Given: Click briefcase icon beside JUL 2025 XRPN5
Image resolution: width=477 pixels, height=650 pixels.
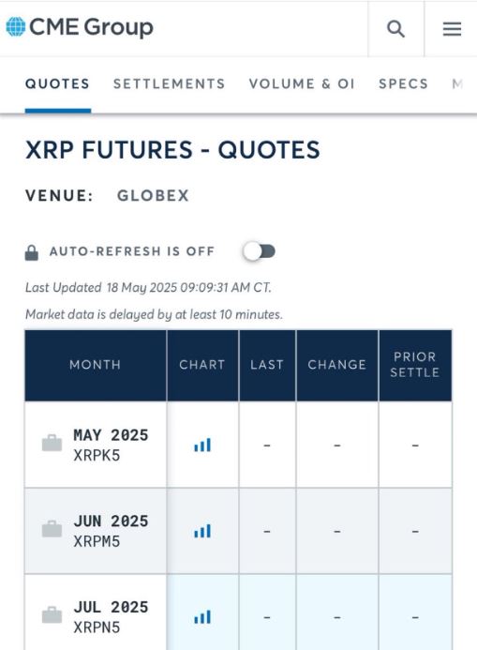Looking at the screenshot, I should click(52, 614).
